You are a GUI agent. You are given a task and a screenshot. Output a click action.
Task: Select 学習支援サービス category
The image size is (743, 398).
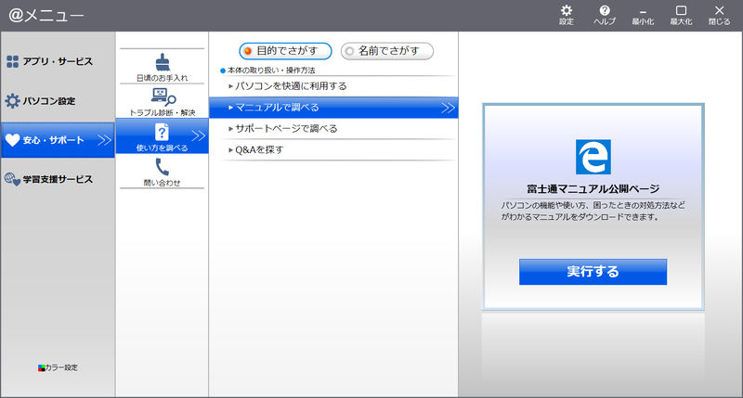58,179
